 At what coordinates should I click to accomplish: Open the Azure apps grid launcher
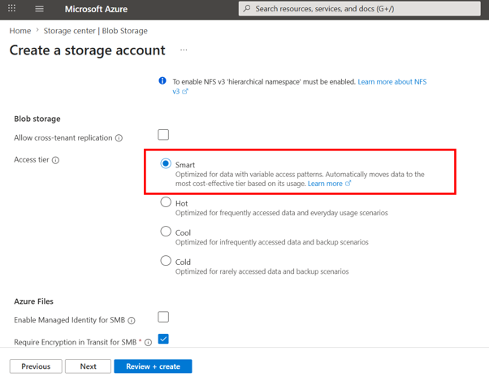(x=12, y=8)
